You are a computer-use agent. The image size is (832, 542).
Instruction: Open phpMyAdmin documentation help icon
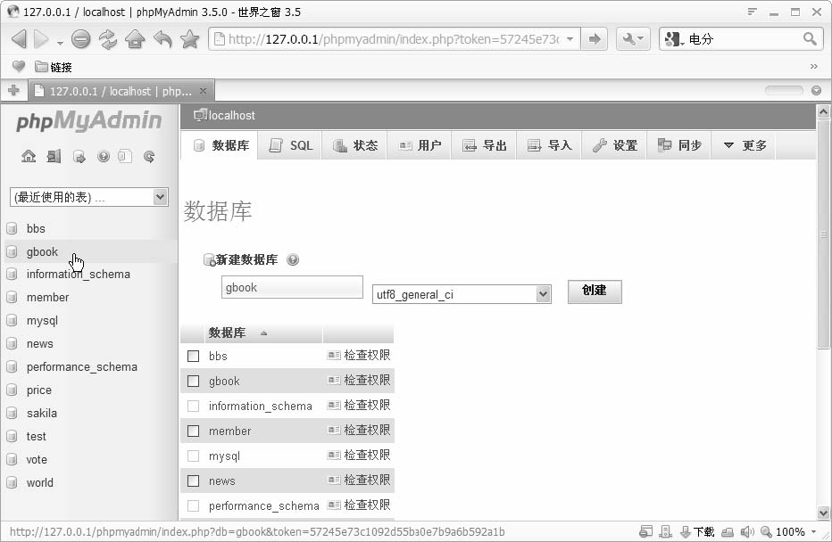point(104,156)
